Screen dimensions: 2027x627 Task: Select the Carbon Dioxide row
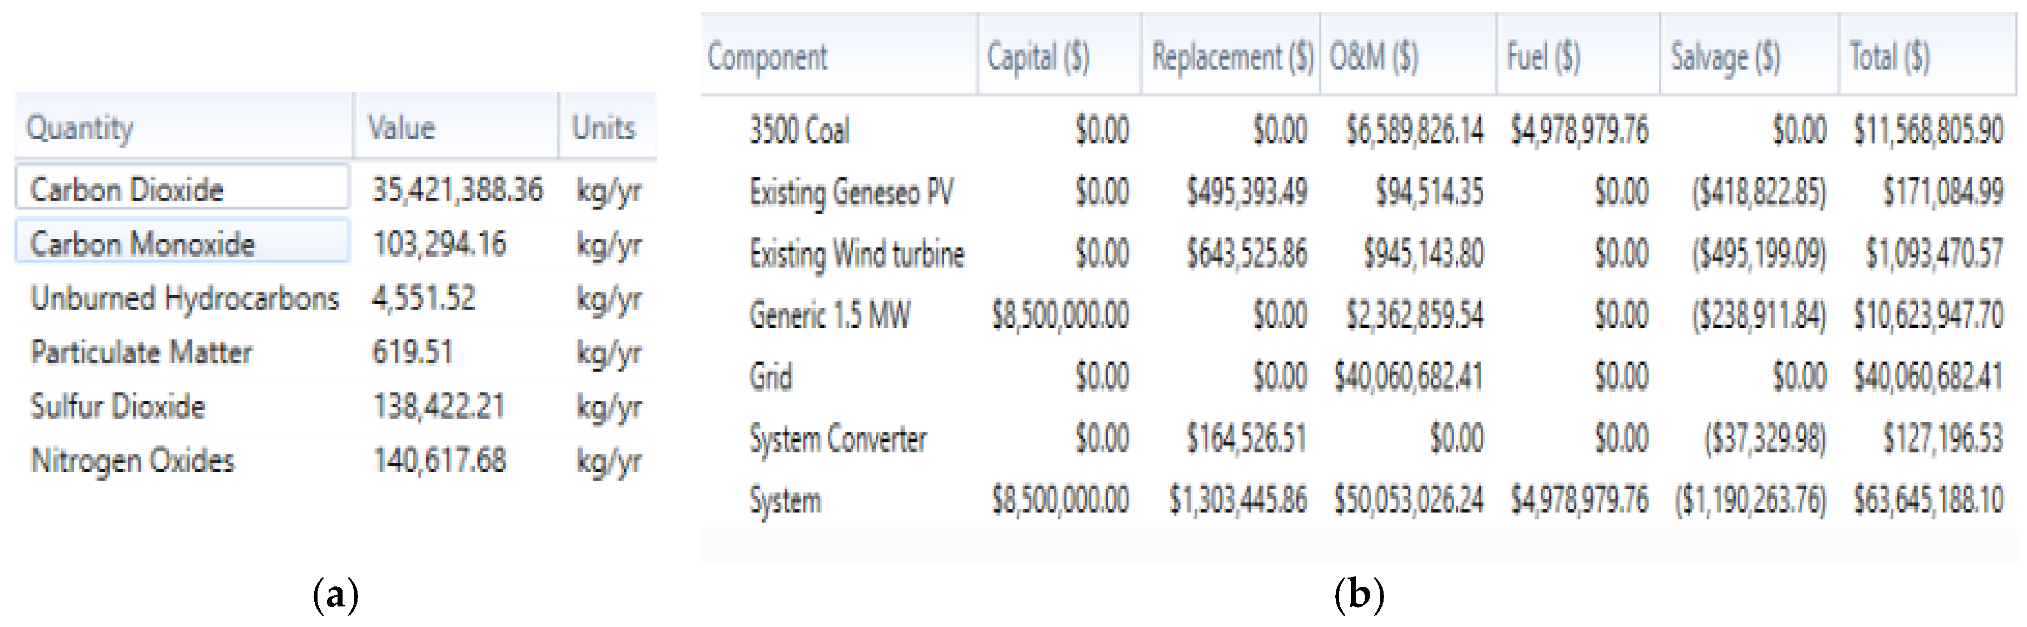click(127, 190)
